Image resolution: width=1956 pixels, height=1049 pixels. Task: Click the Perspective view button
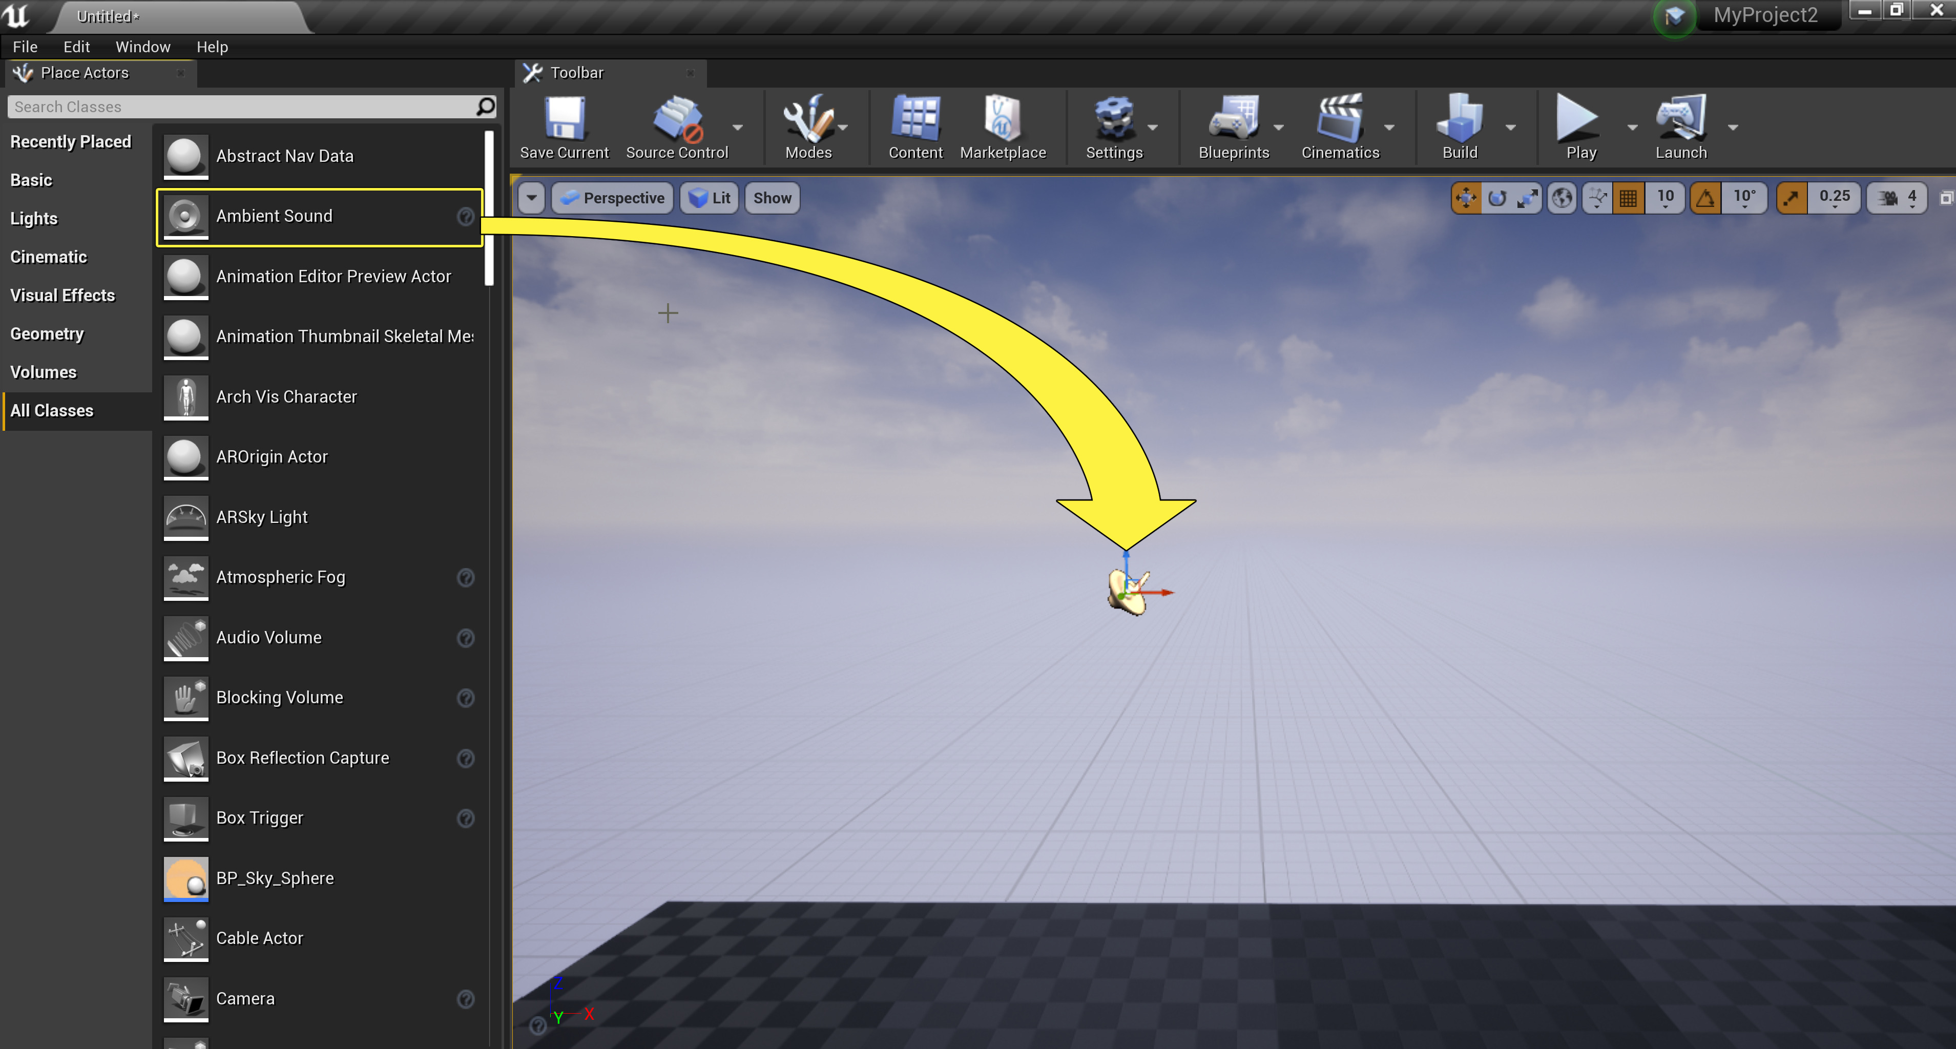pyautogui.click(x=613, y=198)
